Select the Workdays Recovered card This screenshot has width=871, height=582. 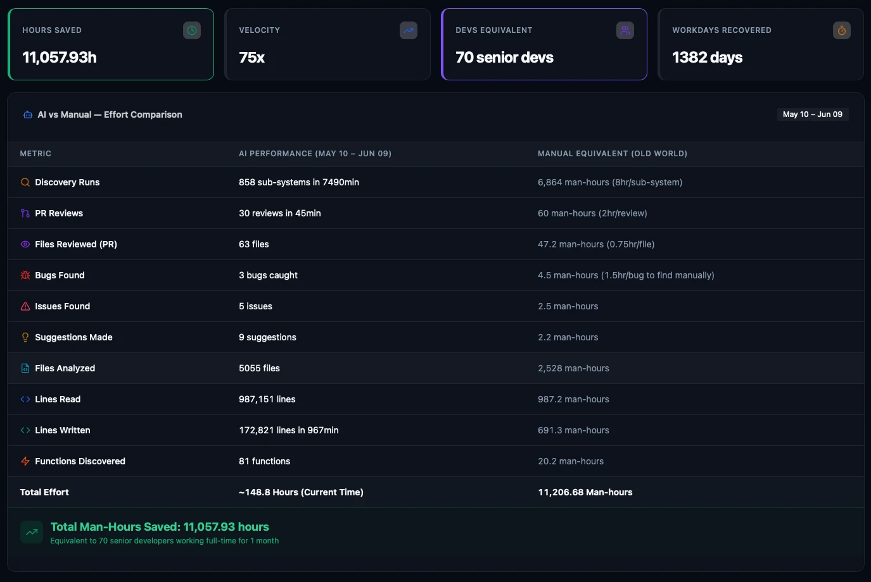tap(761, 44)
